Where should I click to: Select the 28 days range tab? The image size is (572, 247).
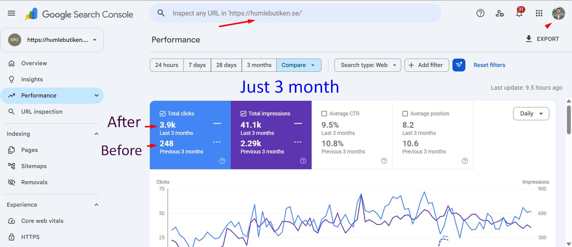click(226, 65)
